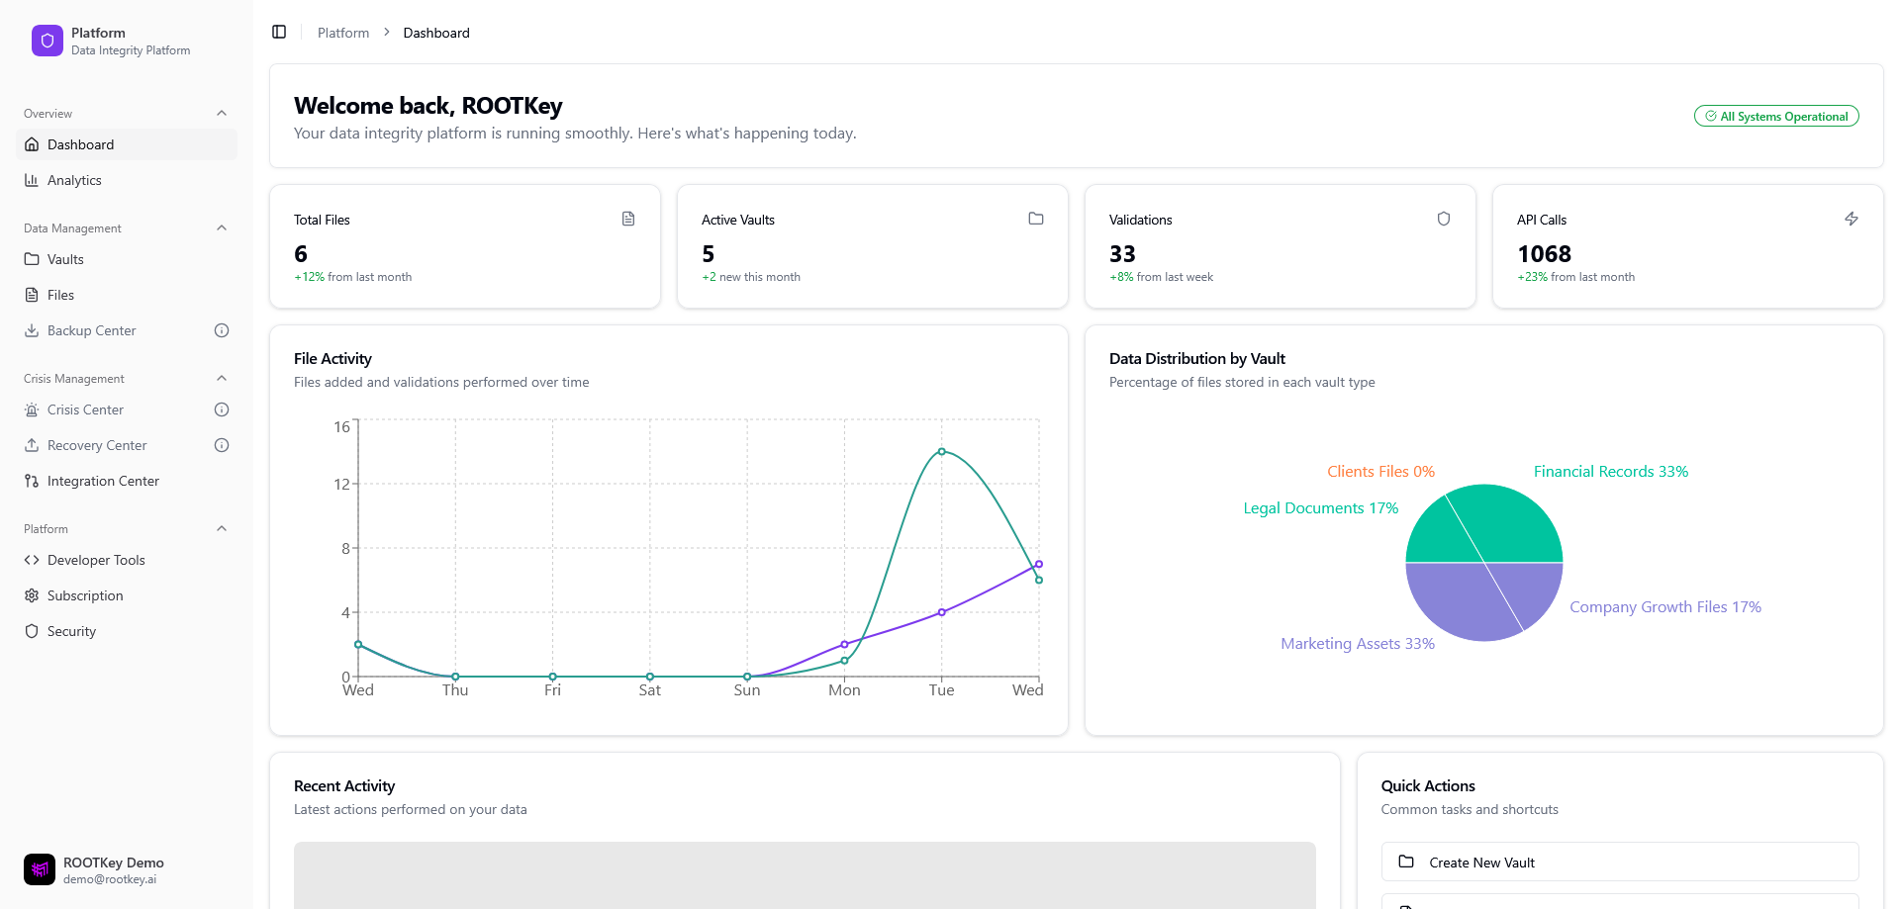Open the Security page

pos(127,631)
